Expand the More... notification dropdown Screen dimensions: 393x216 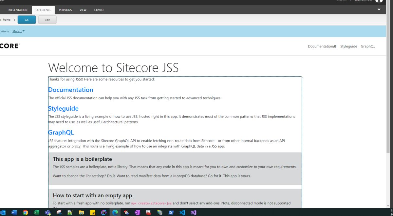click(x=18, y=31)
